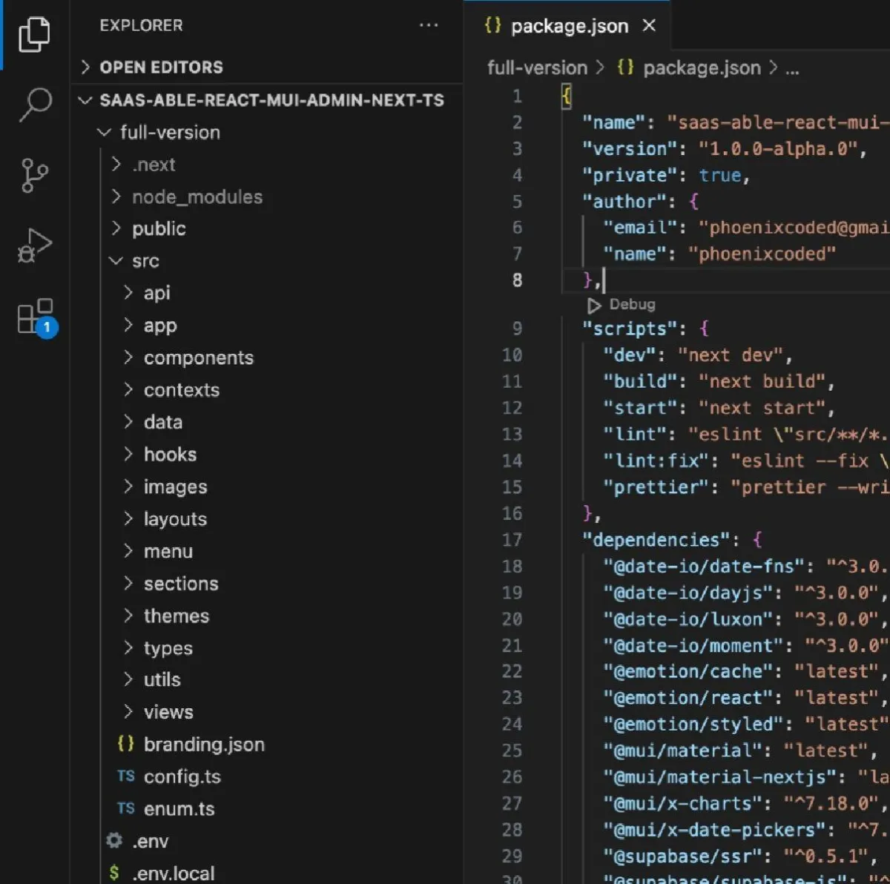This screenshot has height=884, width=890.
Task: Select the package.json editor tab
Action: (568, 27)
